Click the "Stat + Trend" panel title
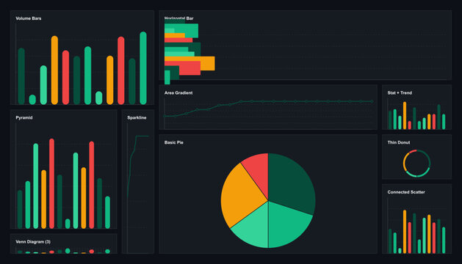The width and height of the screenshot is (462, 264). 400,92
